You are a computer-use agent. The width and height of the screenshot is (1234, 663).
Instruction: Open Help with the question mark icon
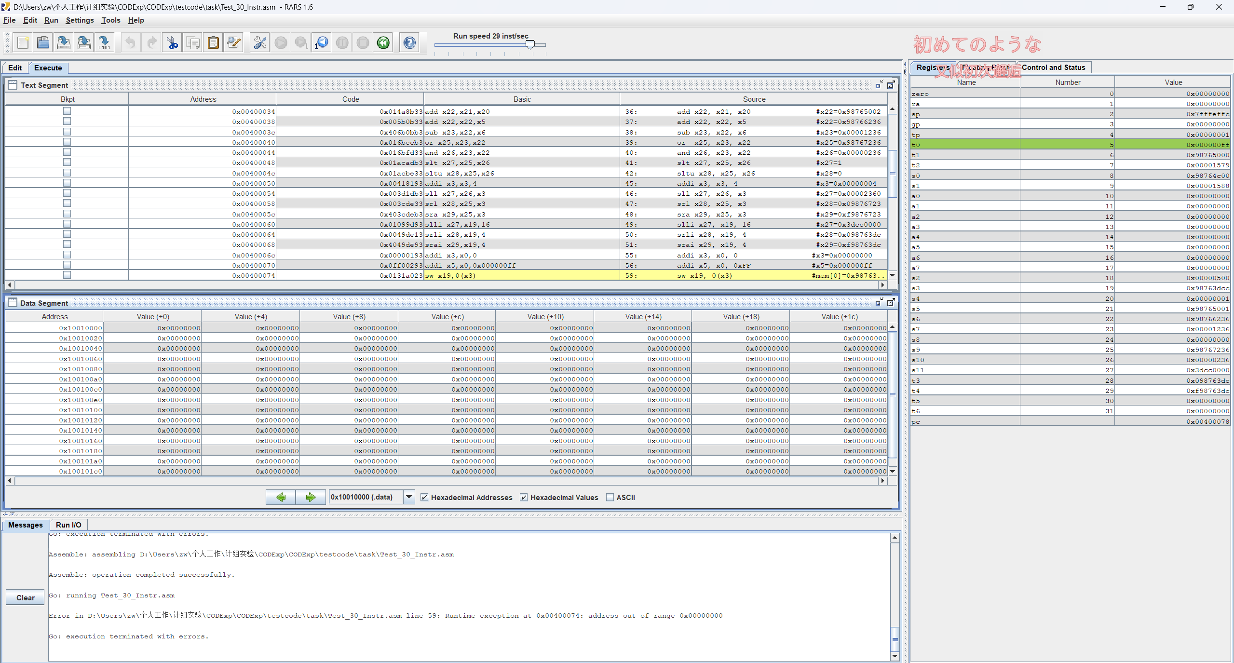(409, 43)
